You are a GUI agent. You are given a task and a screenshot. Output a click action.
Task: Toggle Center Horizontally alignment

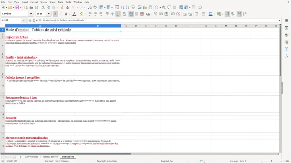(x=95, y=14)
